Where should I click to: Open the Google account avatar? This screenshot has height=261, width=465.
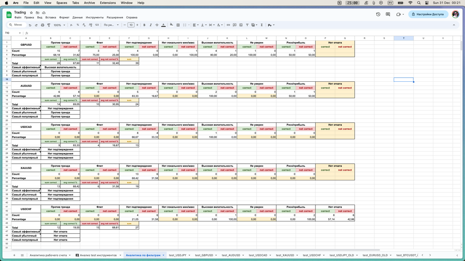(455, 14)
